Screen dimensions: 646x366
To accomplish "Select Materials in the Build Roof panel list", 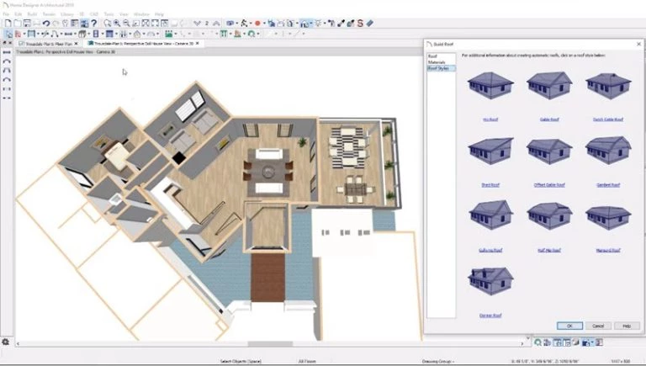I will (x=437, y=61).
